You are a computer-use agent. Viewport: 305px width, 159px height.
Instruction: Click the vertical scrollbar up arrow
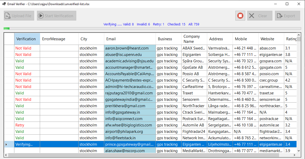click(x=299, y=35)
